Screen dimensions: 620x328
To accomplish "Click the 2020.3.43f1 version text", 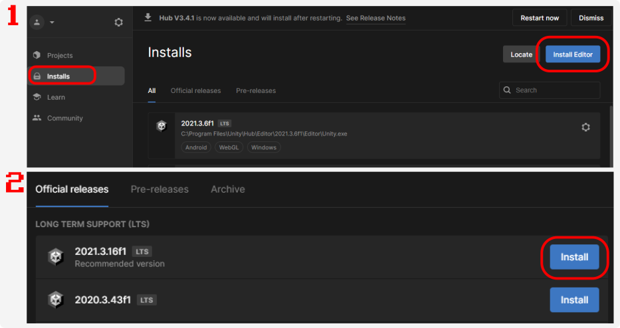I will click(x=103, y=300).
